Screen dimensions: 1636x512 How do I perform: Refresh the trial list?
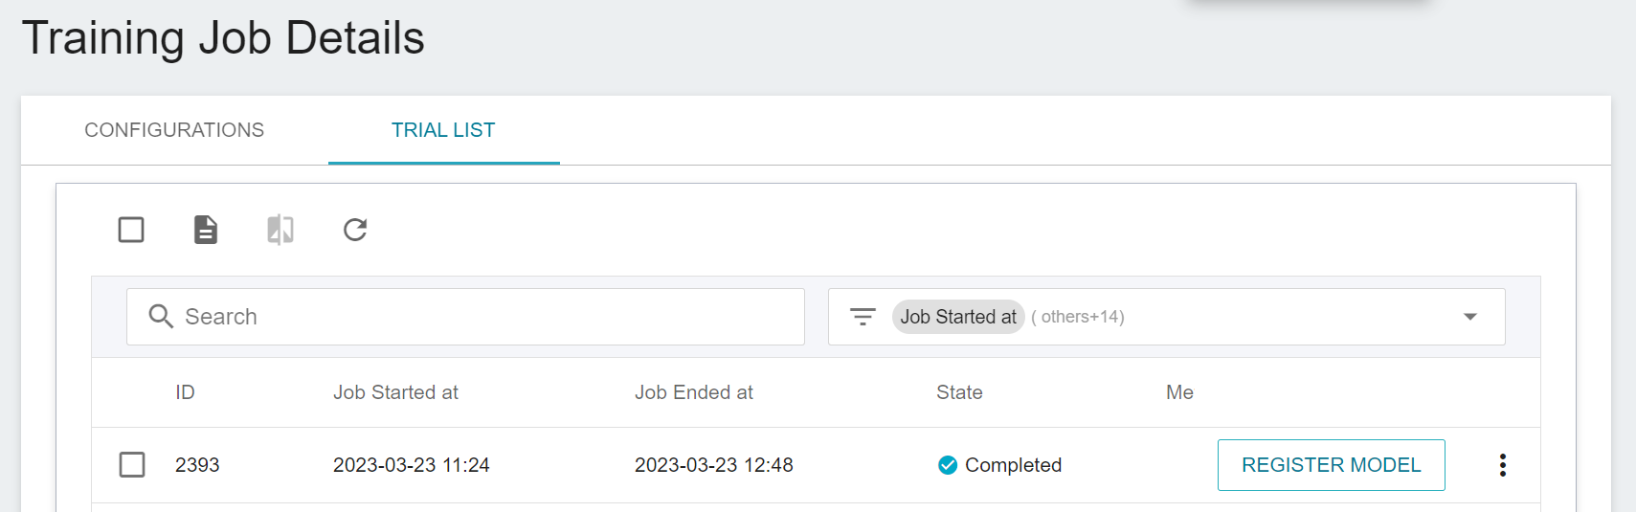point(355,230)
